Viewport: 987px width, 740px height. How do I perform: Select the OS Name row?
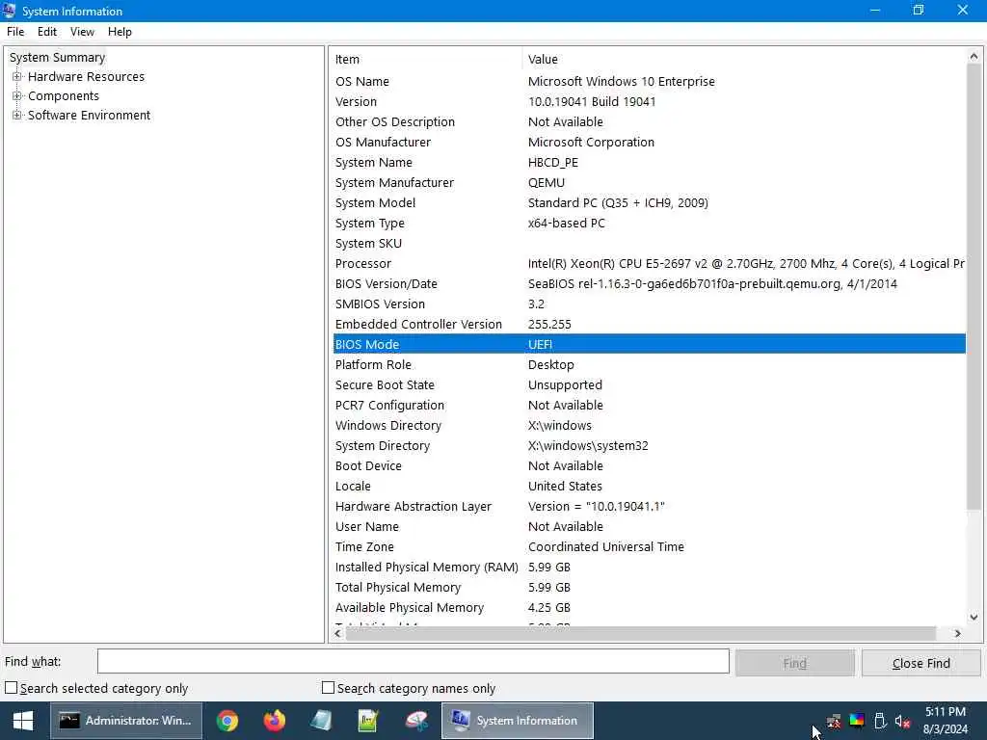coord(649,81)
